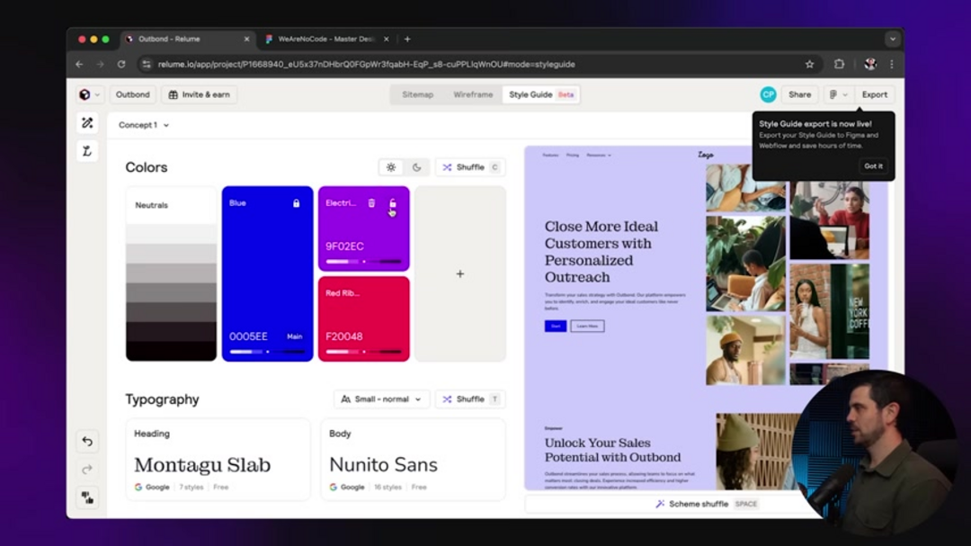The image size is (971, 546).
Task: Select the Montagu Slab heading font card
Action: click(218, 461)
